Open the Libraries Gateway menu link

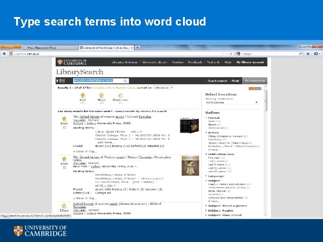125,62
